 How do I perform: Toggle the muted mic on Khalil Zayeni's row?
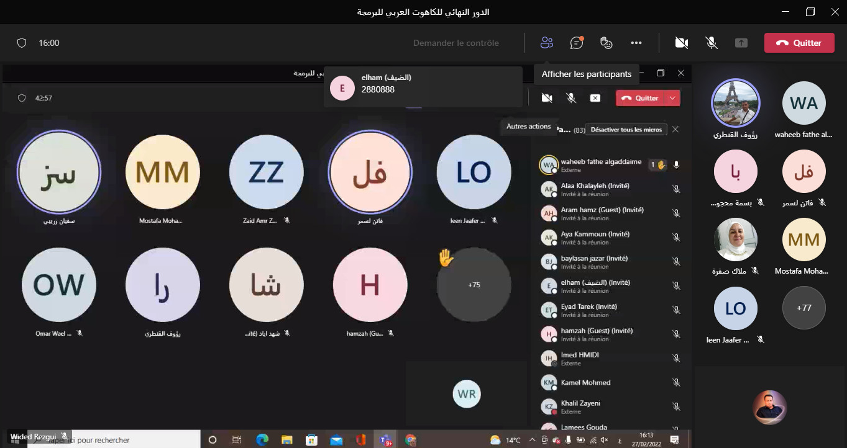coord(676,406)
